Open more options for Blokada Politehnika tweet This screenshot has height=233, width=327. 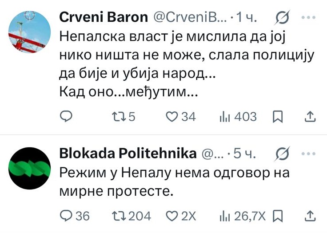tap(309, 154)
